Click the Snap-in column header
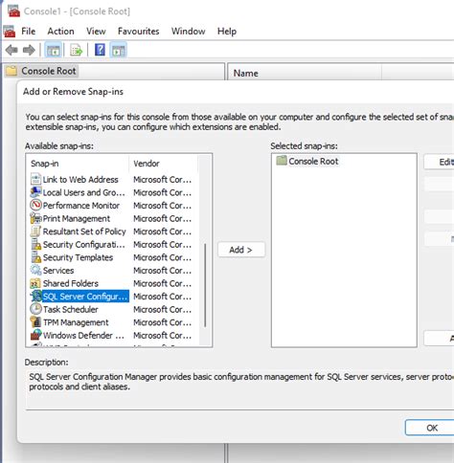This screenshot has width=454, height=463. pos(78,164)
